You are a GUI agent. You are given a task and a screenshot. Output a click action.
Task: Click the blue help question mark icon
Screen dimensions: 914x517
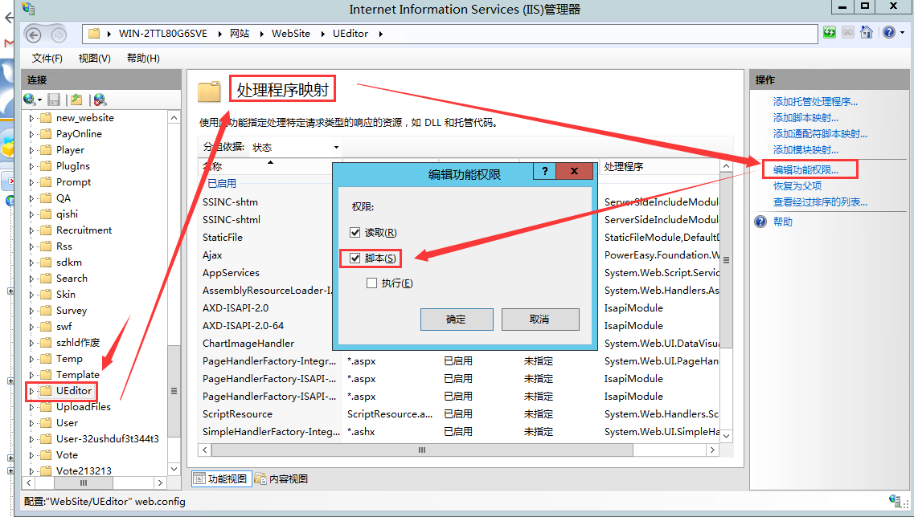coord(888,33)
